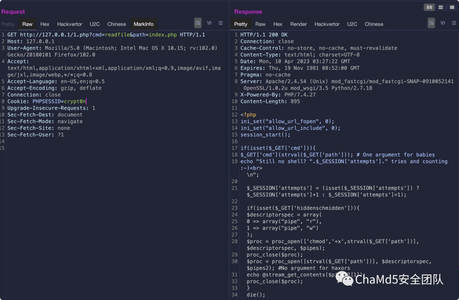
Task: Toggle word wrap icon in Request panel
Action: coord(198,23)
